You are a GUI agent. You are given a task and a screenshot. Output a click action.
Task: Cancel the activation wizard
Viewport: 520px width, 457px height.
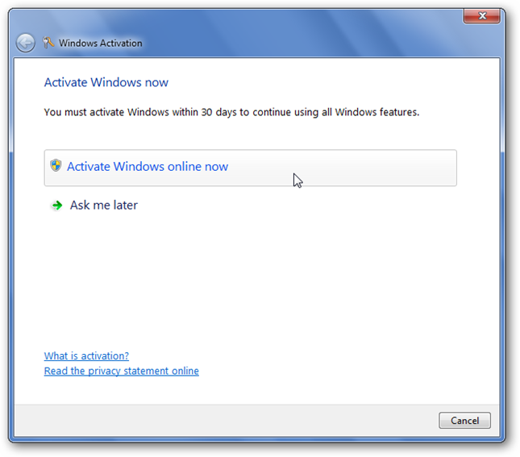click(x=464, y=421)
